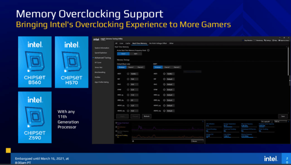
Task: Click the Stop Monitors icon
Action: pos(243,41)
